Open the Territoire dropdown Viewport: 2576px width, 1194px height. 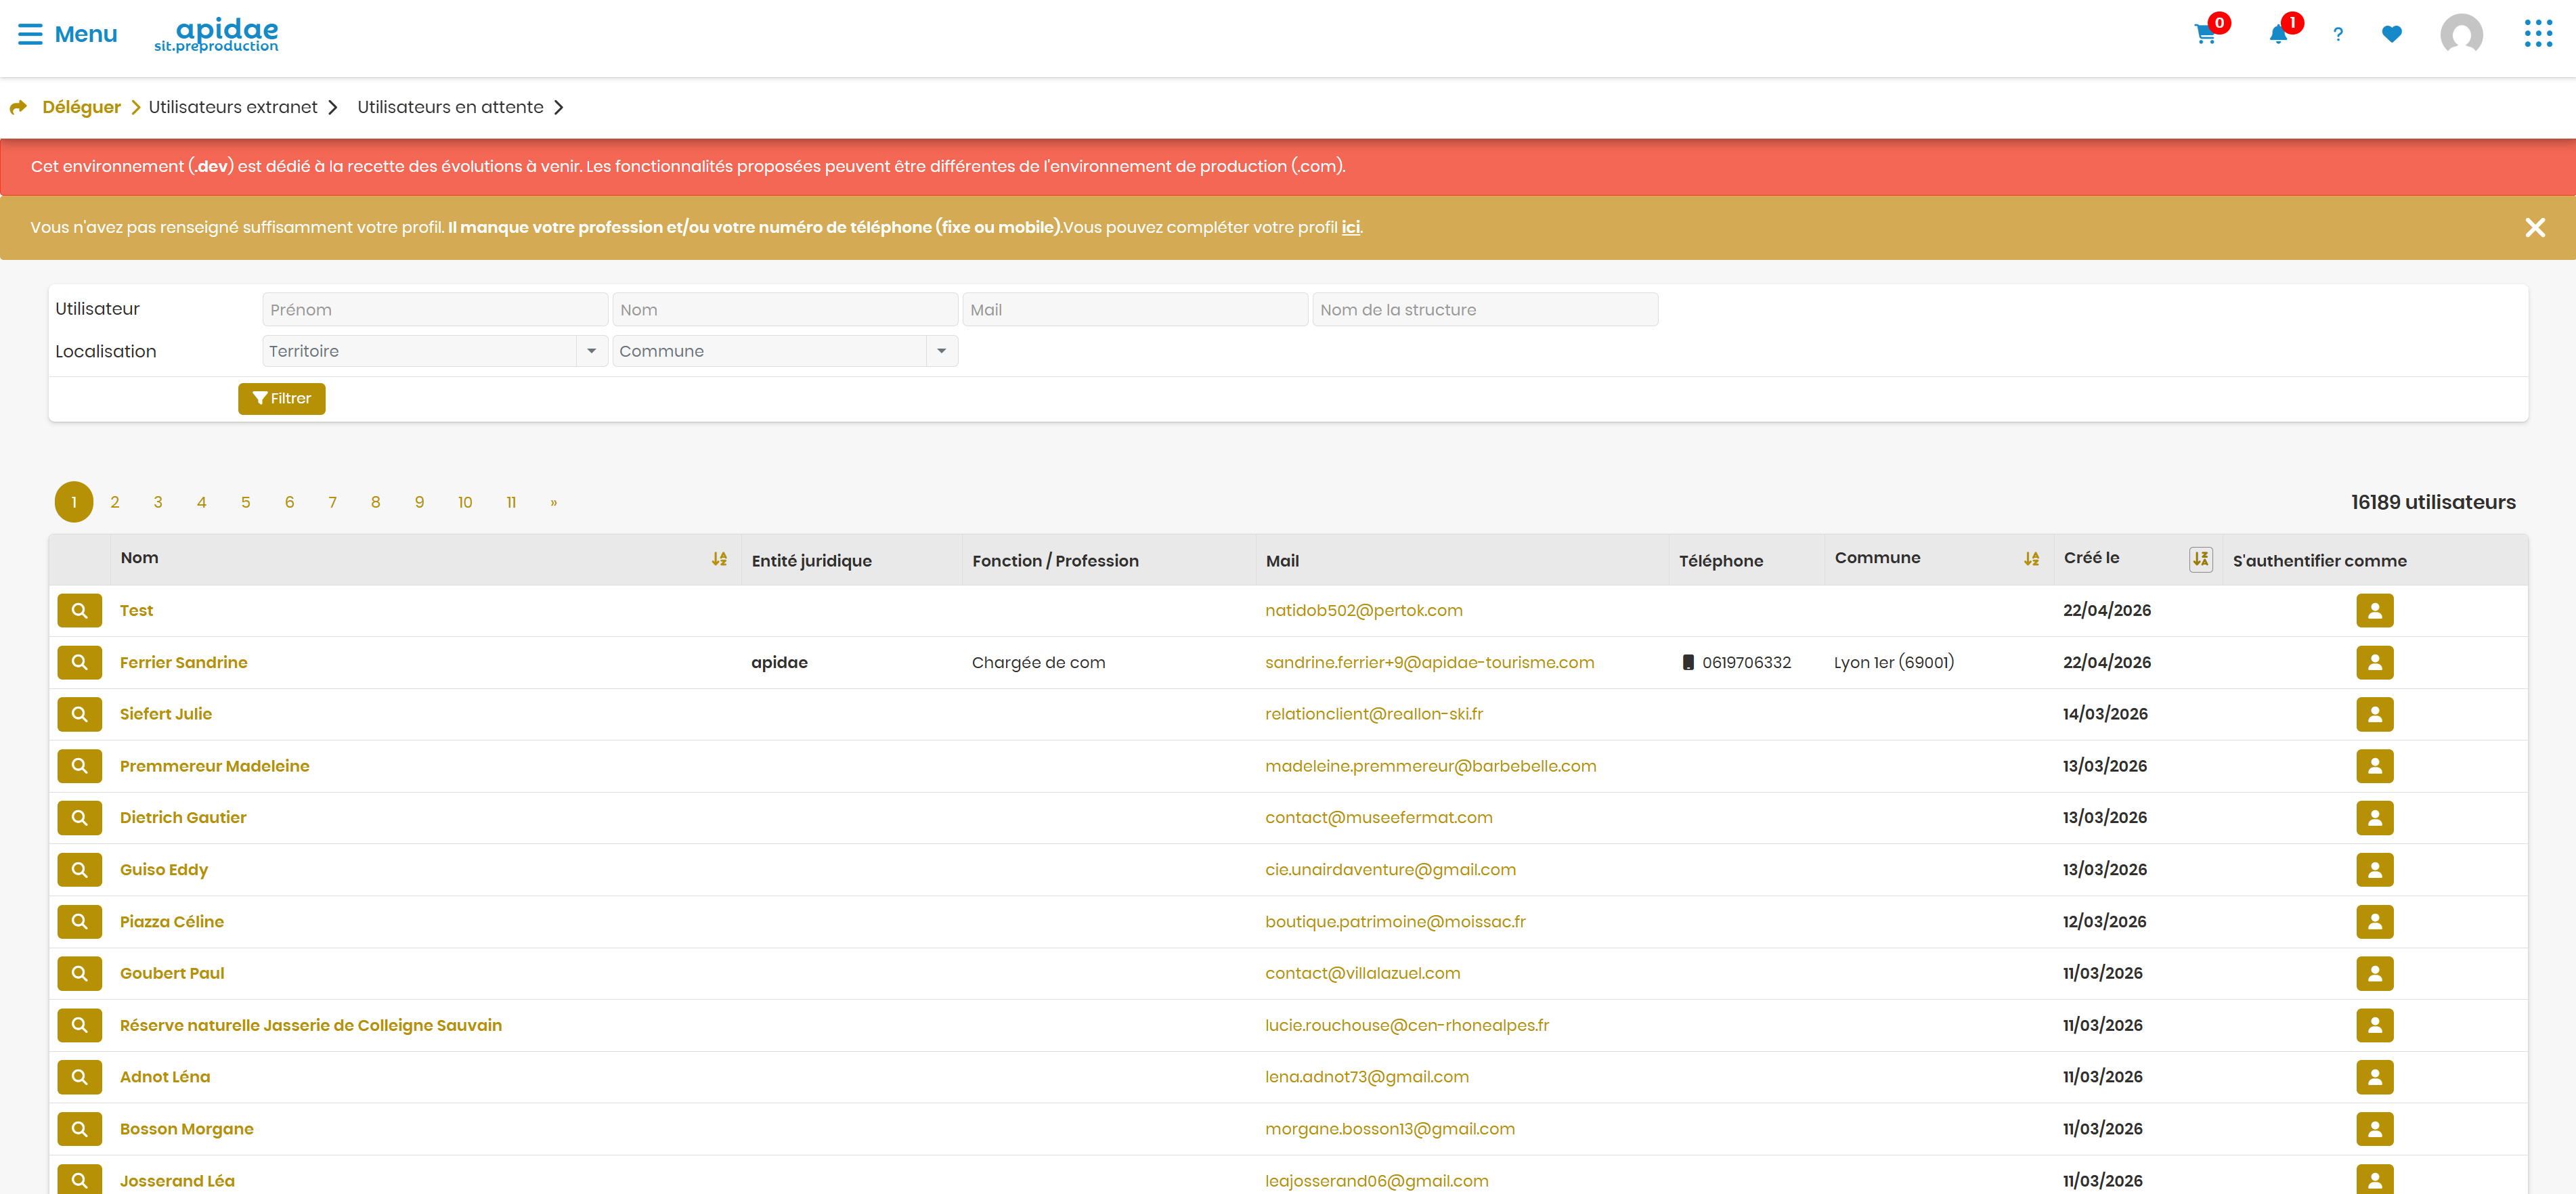pyautogui.click(x=435, y=351)
